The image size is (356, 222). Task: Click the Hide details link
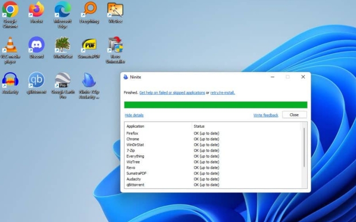click(134, 115)
